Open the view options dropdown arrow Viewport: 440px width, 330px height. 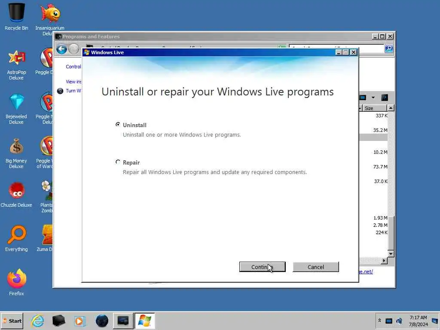click(x=373, y=98)
